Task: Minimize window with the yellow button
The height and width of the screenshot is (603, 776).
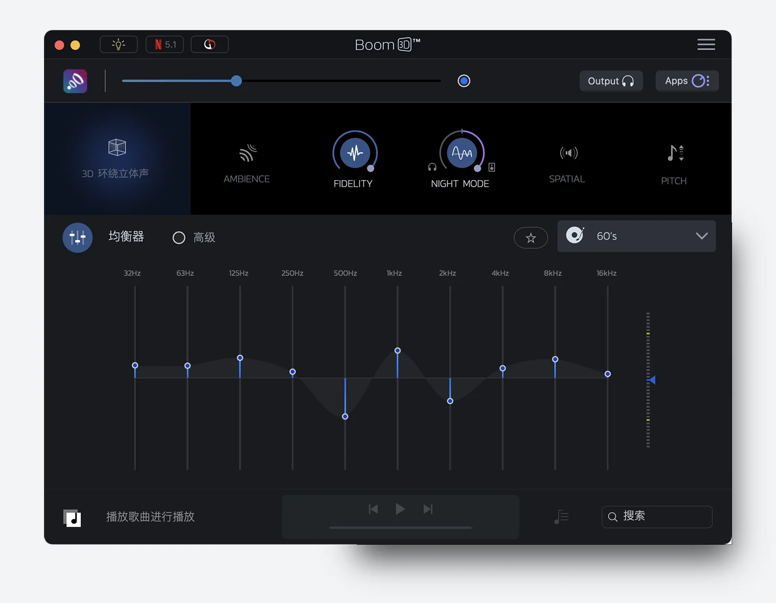Action: [75, 45]
